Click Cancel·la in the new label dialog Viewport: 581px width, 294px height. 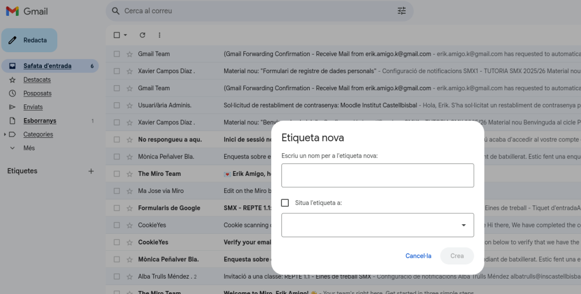[418, 256]
